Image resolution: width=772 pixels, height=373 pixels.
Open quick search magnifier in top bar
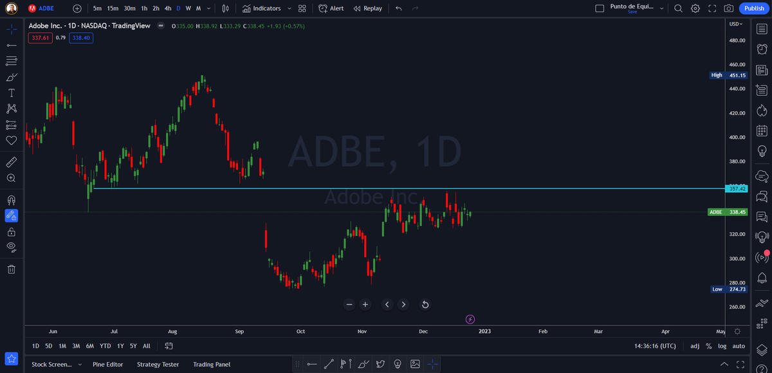click(678, 8)
